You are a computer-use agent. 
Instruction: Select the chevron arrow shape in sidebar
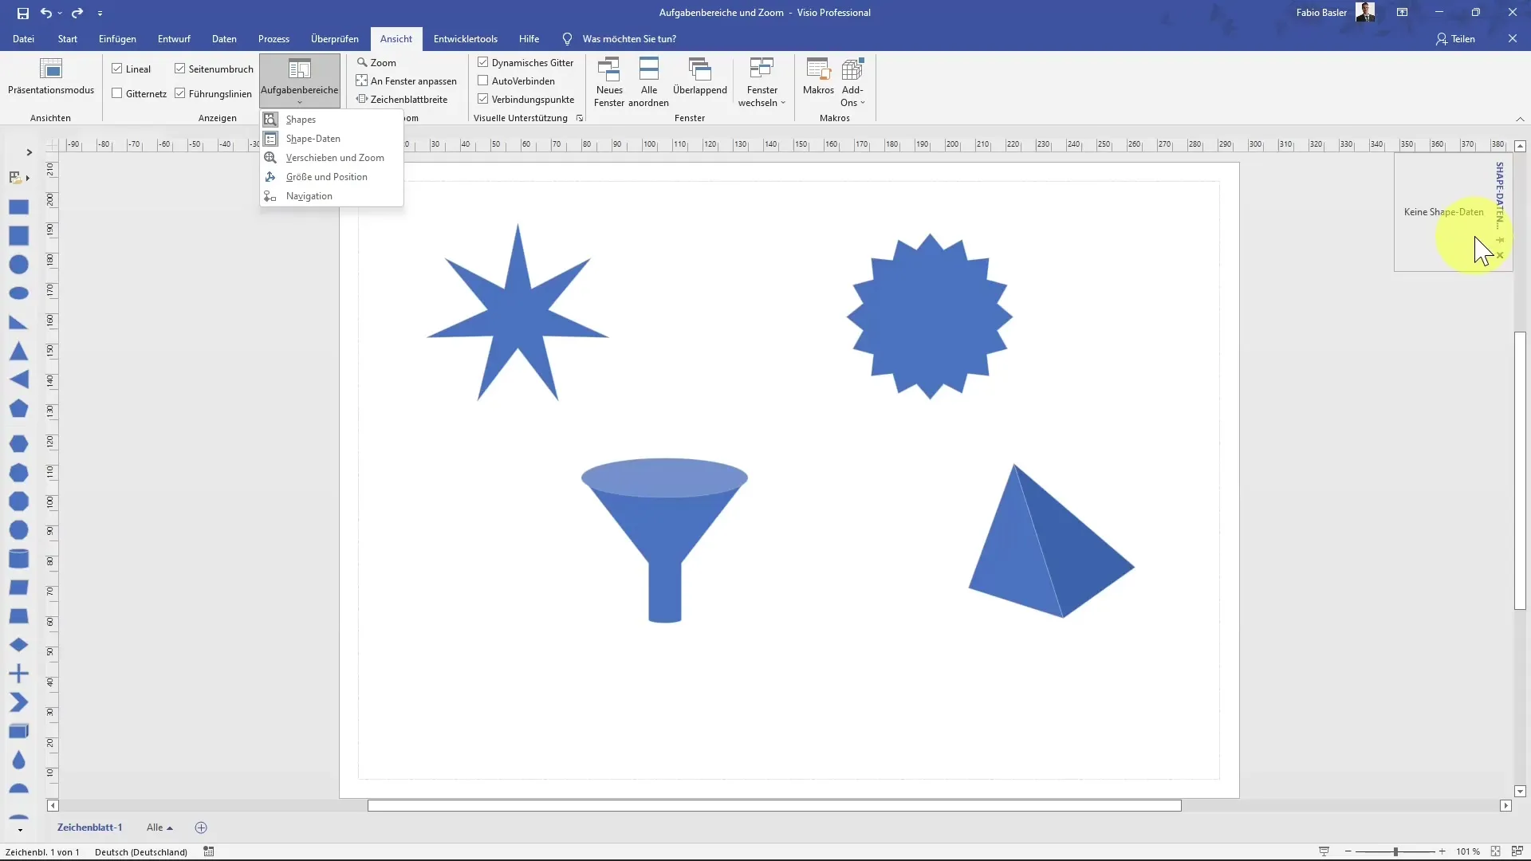(18, 702)
